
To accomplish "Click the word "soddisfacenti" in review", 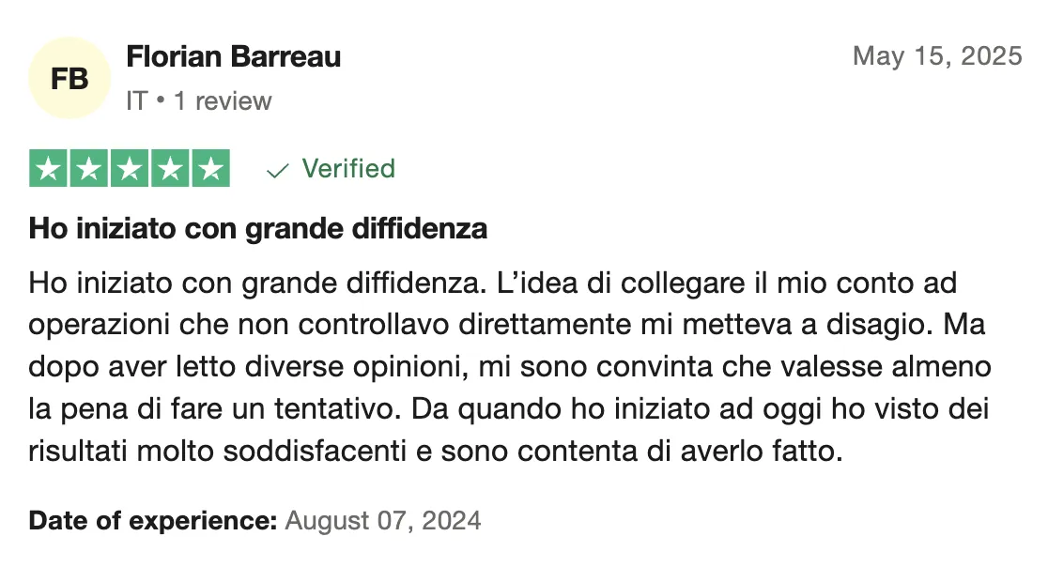I will (x=315, y=451).
